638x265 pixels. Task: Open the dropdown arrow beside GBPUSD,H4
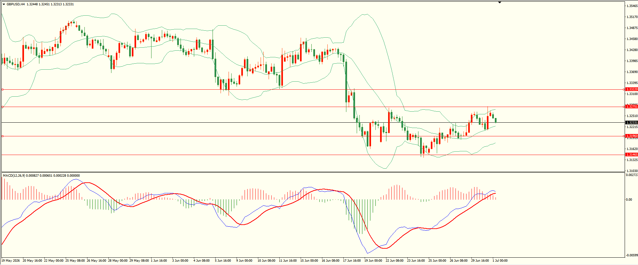(4, 4)
